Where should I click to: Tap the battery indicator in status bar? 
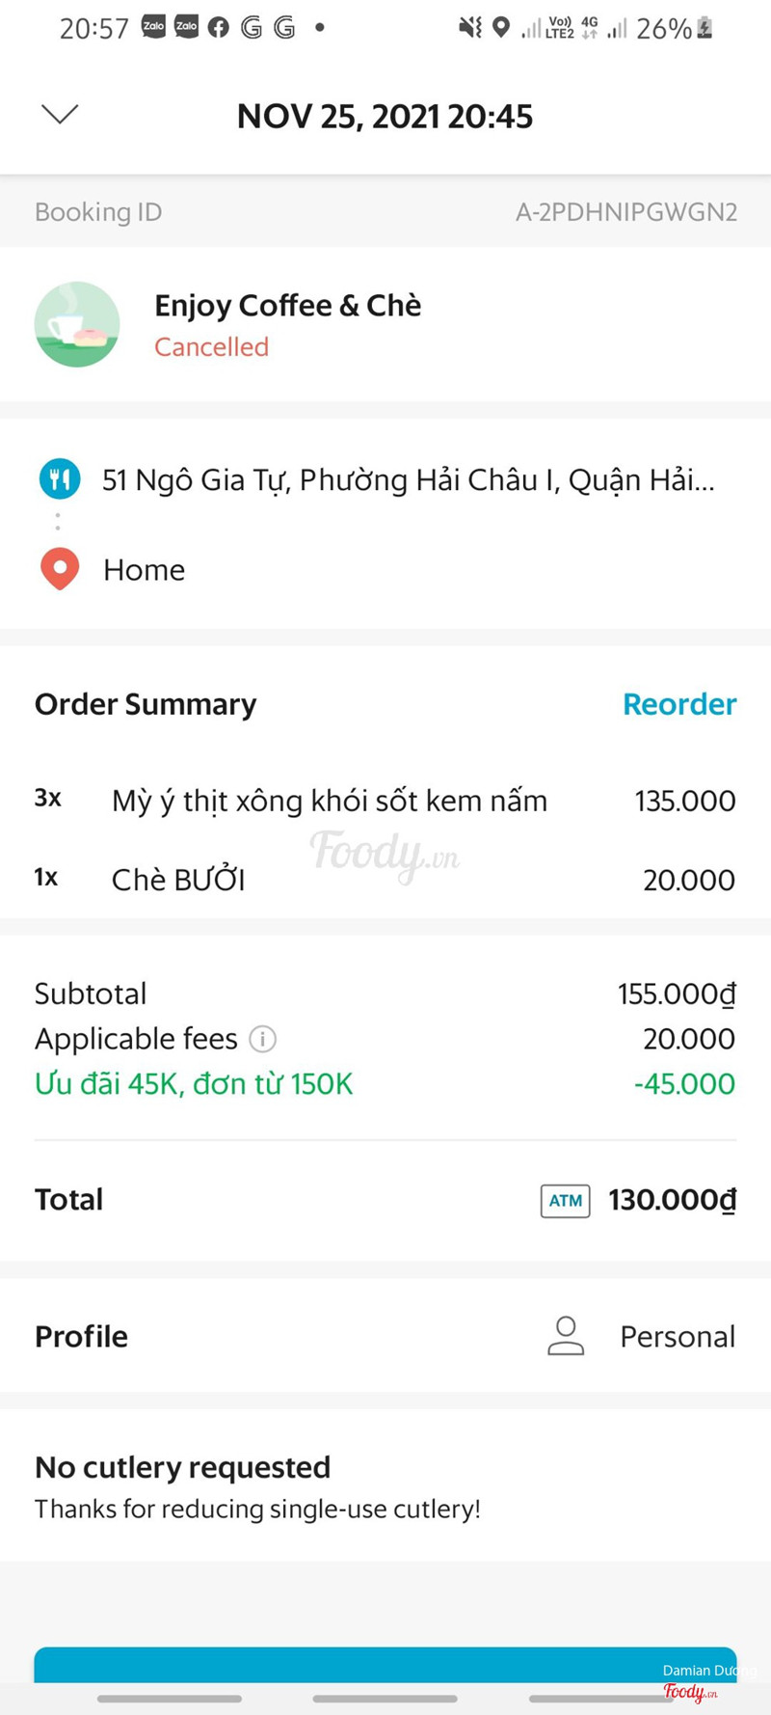point(705,28)
